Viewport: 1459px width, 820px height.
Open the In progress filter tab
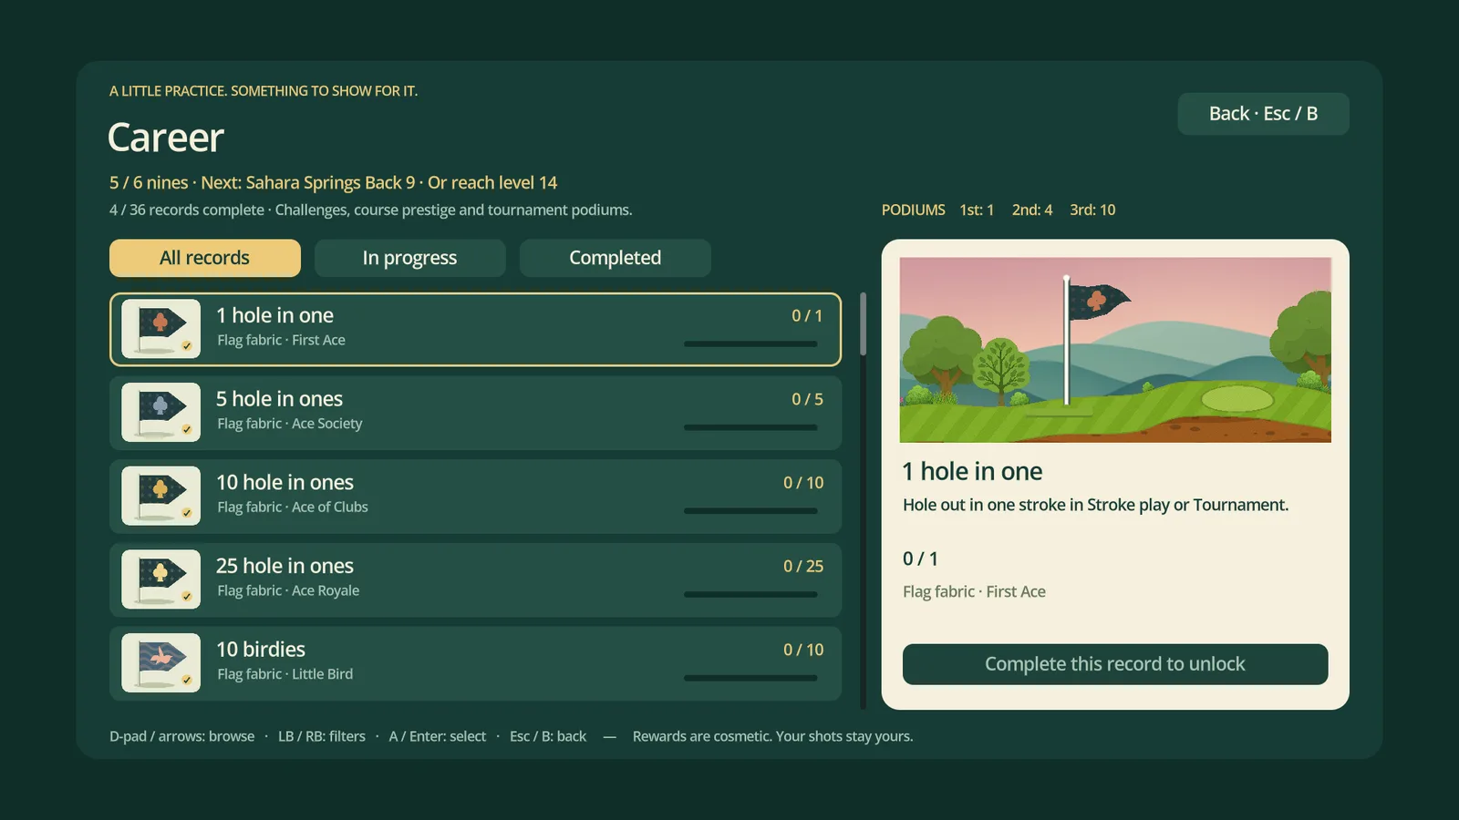coord(409,258)
